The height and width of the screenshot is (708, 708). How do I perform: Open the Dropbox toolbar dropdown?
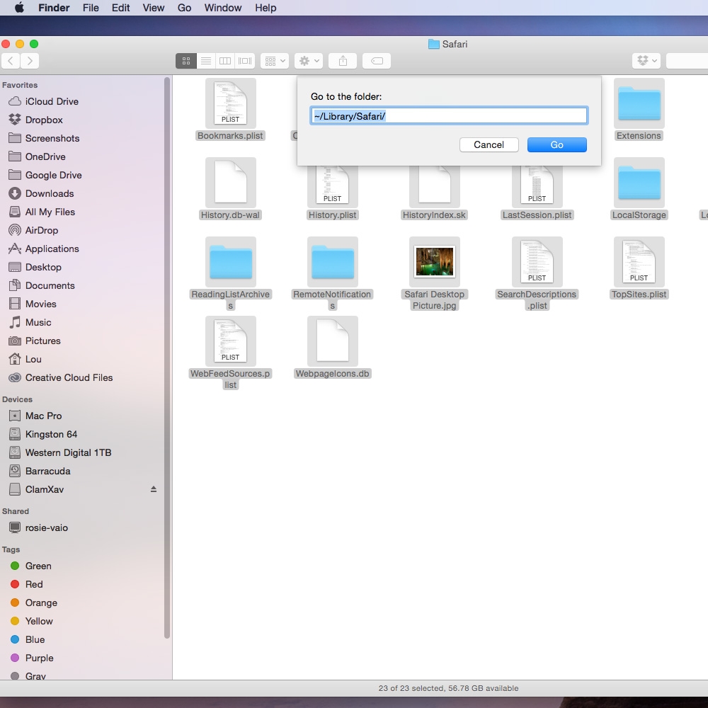pos(646,61)
